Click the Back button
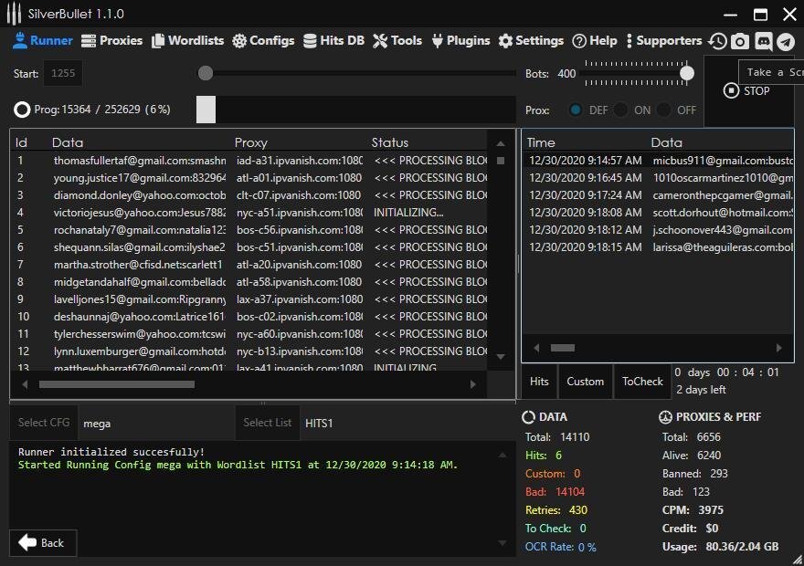This screenshot has width=804, height=566. click(x=42, y=542)
